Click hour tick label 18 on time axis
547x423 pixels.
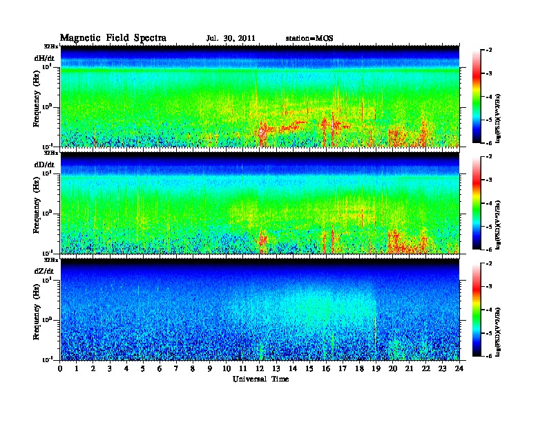coord(359,369)
